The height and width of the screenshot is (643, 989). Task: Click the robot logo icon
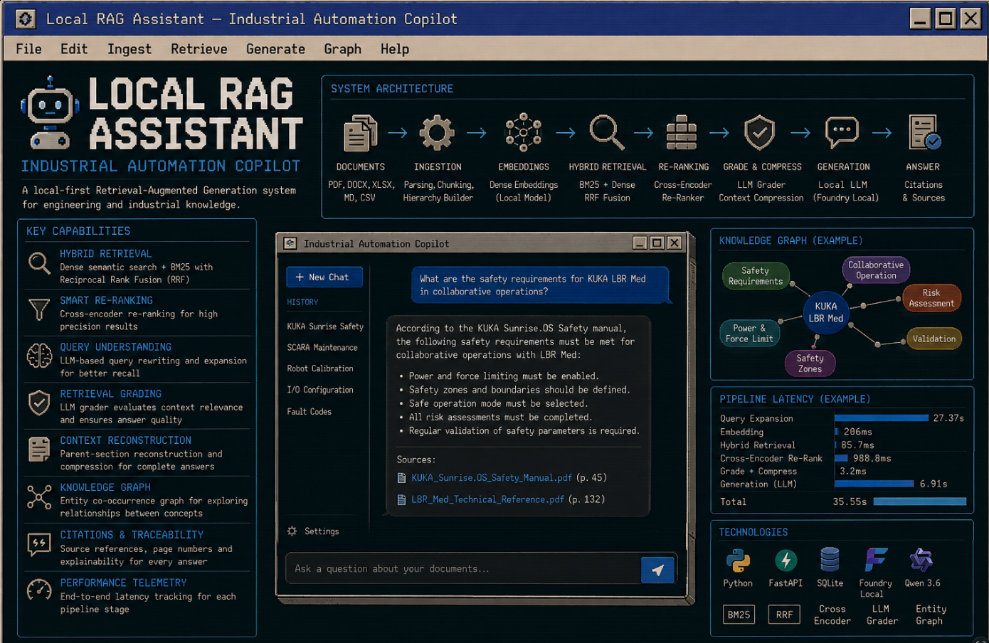coord(50,112)
